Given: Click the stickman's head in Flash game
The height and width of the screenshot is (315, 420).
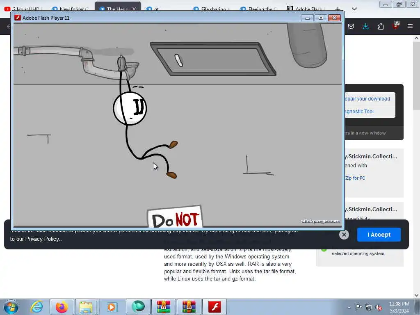Looking at the screenshot, I should click(x=130, y=108).
